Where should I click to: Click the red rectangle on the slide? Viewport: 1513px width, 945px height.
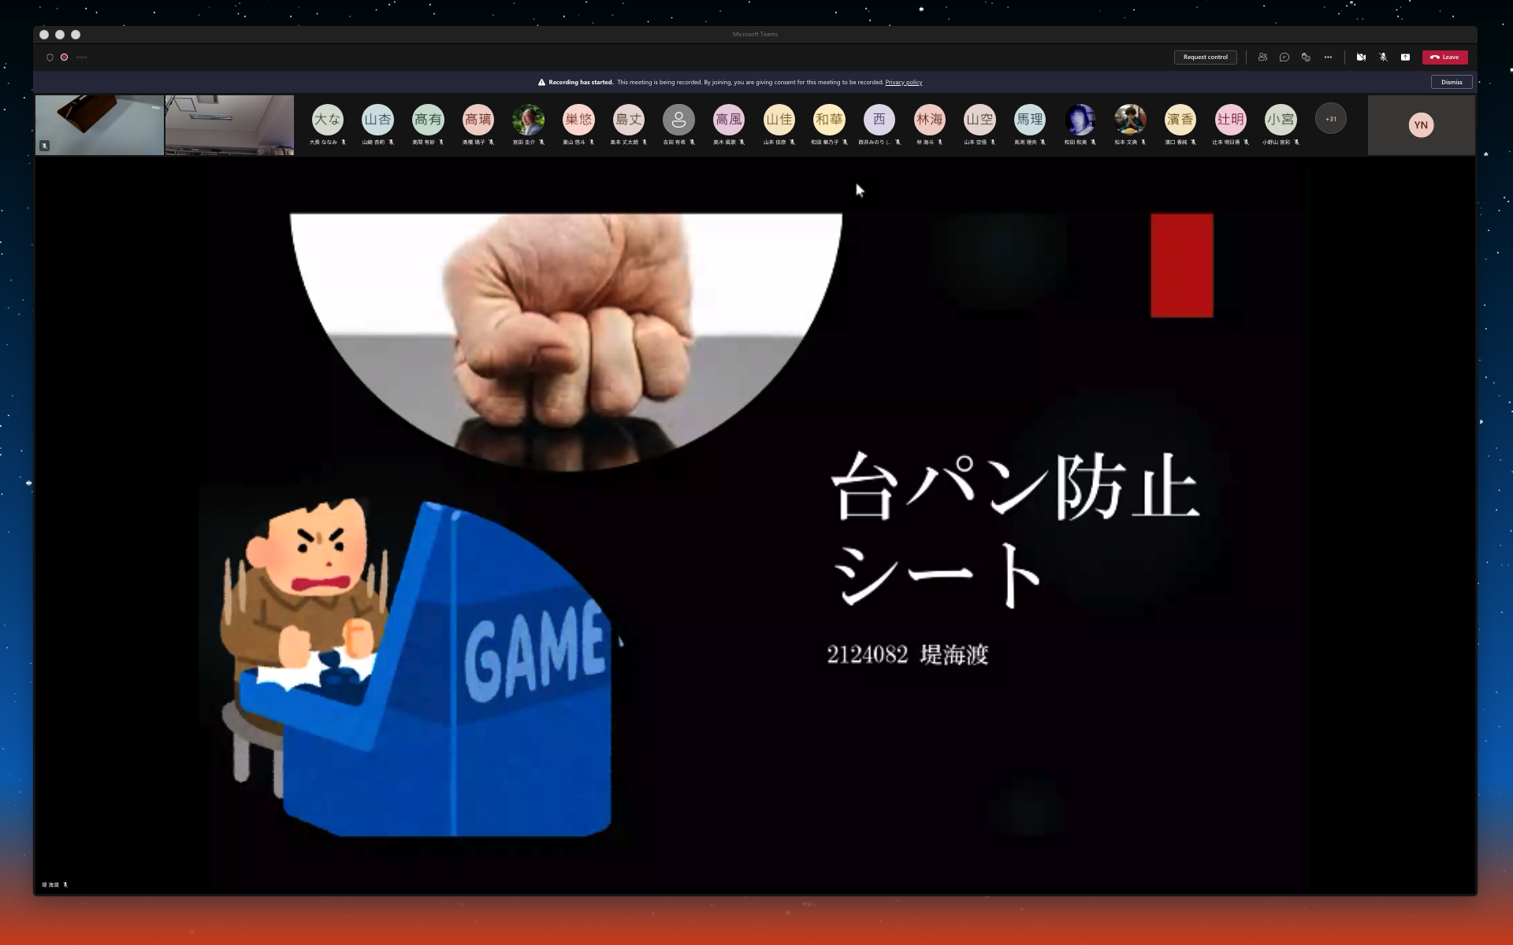coord(1181,265)
